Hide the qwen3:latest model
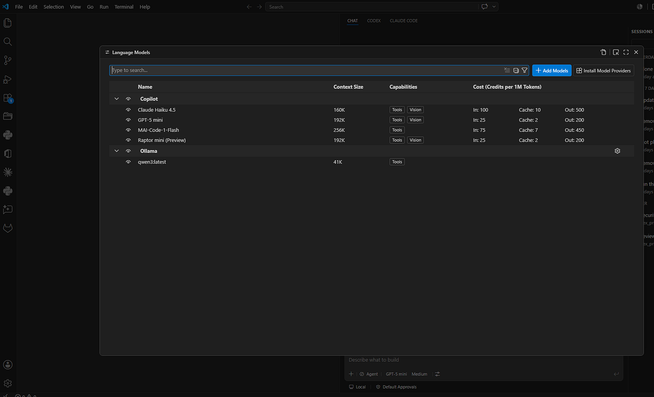This screenshot has height=397, width=654. 128,162
